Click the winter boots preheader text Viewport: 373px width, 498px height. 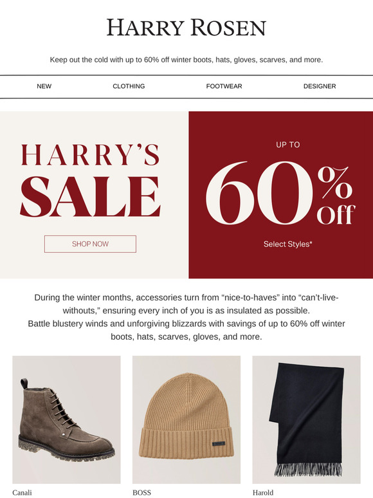pyautogui.click(x=186, y=60)
